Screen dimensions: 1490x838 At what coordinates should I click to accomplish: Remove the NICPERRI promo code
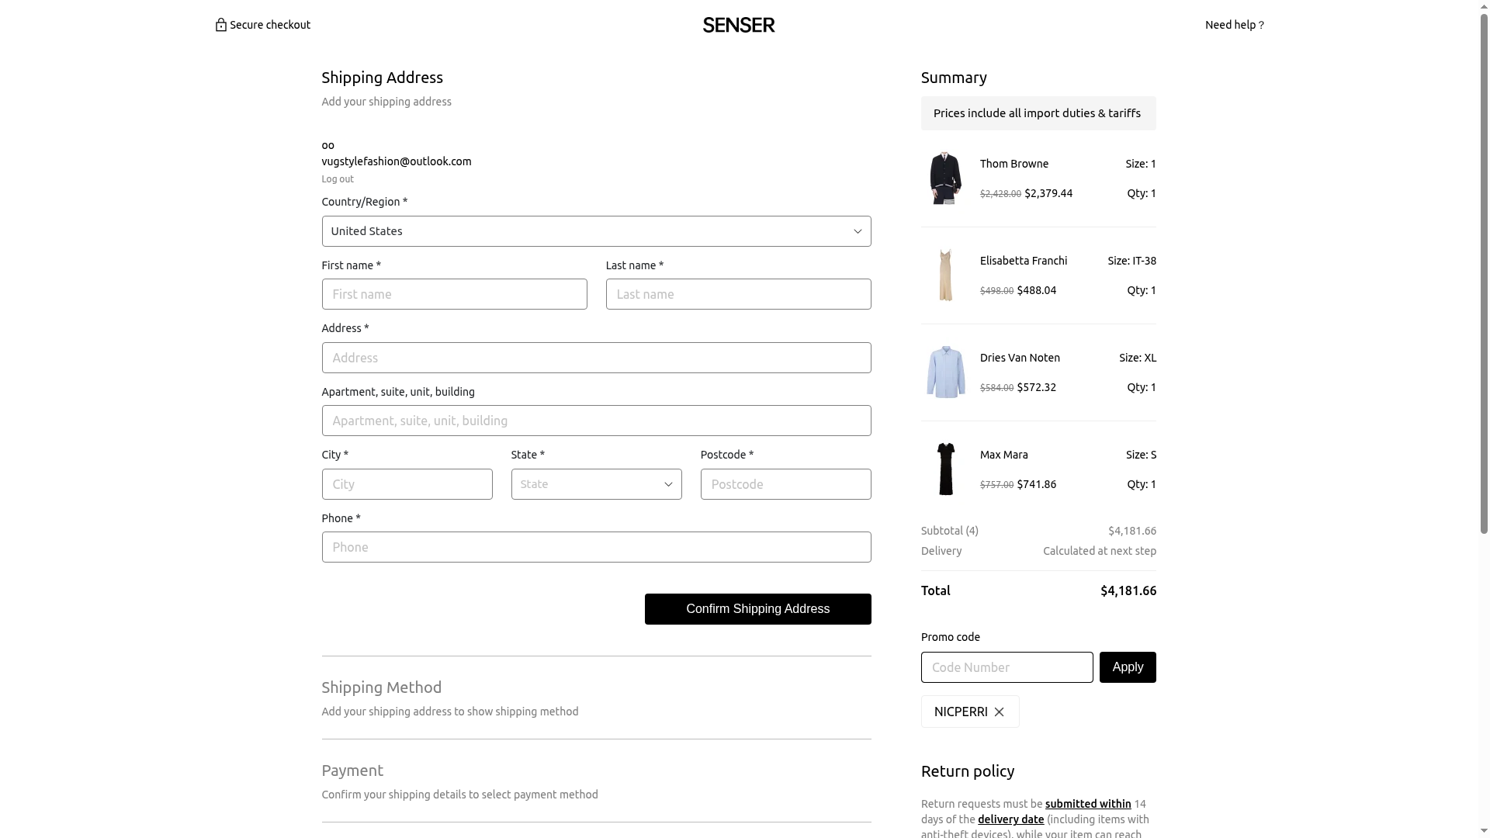coord(1000,712)
